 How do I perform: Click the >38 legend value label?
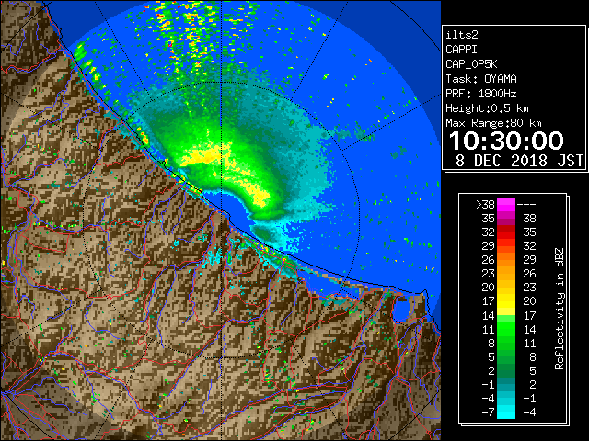click(485, 204)
